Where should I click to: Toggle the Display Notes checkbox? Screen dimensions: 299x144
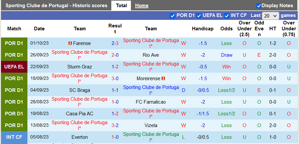(259, 6)
